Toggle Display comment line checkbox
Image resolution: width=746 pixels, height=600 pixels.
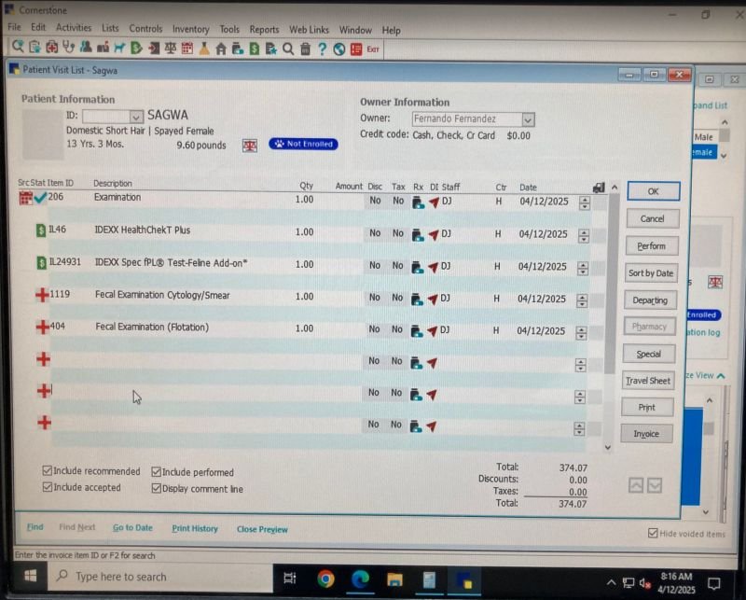(x=156, y=489)
